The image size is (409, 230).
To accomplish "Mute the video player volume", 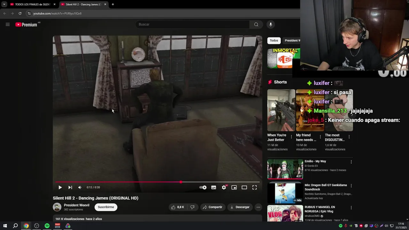I will coord(80,188).
